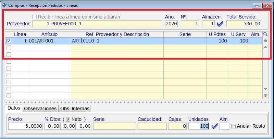Uncheck the checkbox for line 1

pyautogui.click(x=9, y=41)
